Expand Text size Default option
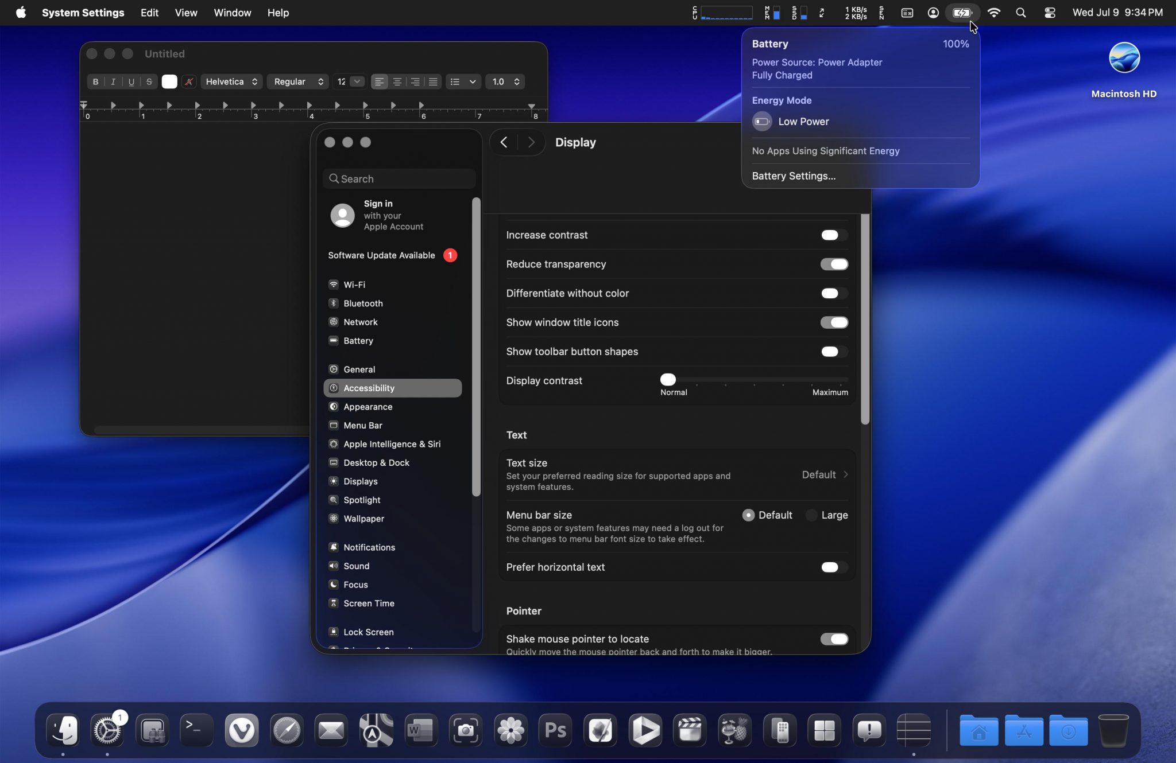 click(x=825, y=474)
